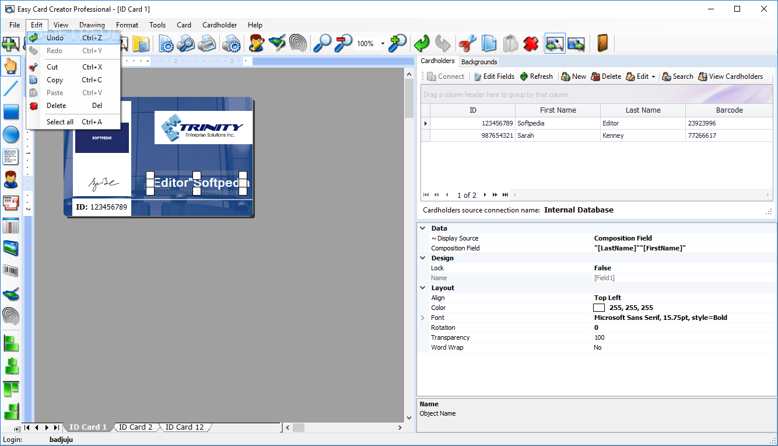The image size is (778, 446).
Task: Click the white Color swatch in properties
Action: 599,308
